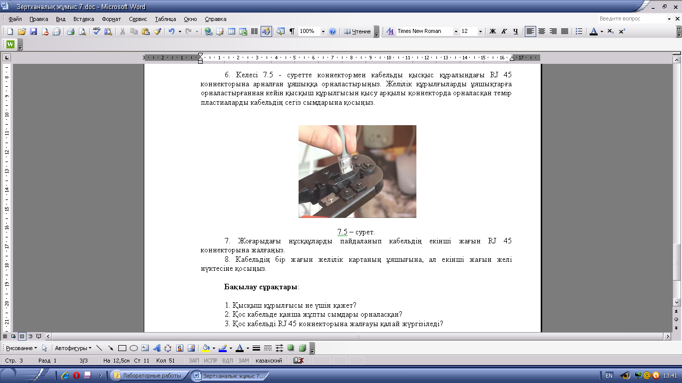Show or hide paragraph marks

coord(292,31)
